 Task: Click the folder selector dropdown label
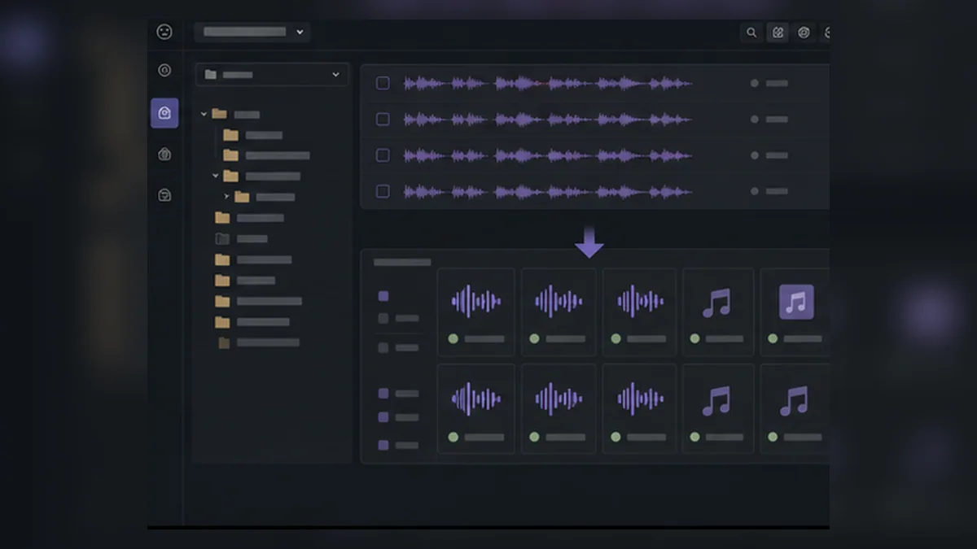pos(238,74)
